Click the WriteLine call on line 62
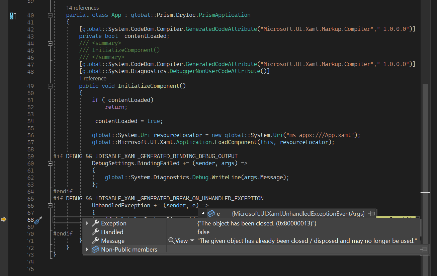437x276 pixels. click(226, 178)
